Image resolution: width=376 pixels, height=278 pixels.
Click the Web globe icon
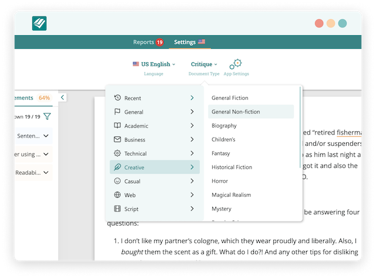(117, 195)
